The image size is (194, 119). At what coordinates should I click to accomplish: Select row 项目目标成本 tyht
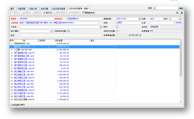click(63, 44)
